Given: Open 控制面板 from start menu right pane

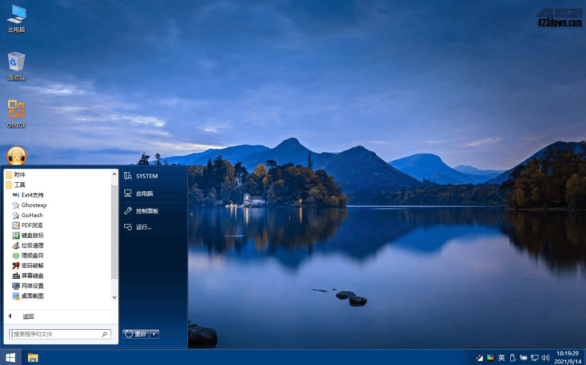Looking at the screenshot, I should coord(147,211).
